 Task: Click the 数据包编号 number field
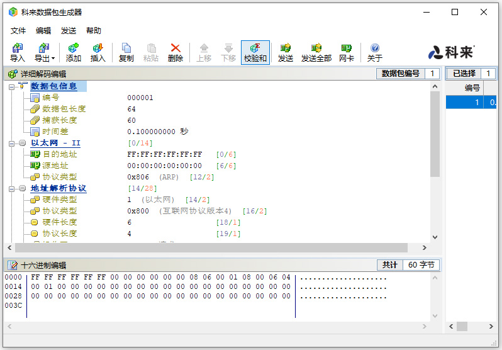(432, 74)
